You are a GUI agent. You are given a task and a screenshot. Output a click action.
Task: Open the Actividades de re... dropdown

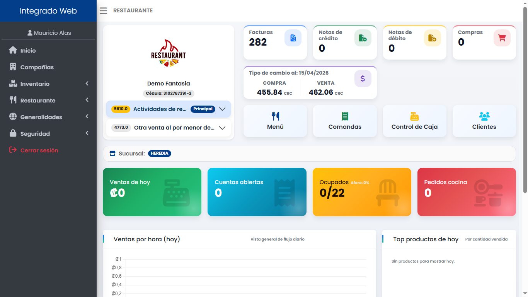click(x=222, y=109)
